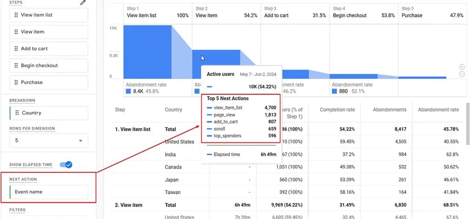Screen dimensions: 471x219
Task: Click the Step 3 Add to cart chart header
Action: (x=295, y=12)
